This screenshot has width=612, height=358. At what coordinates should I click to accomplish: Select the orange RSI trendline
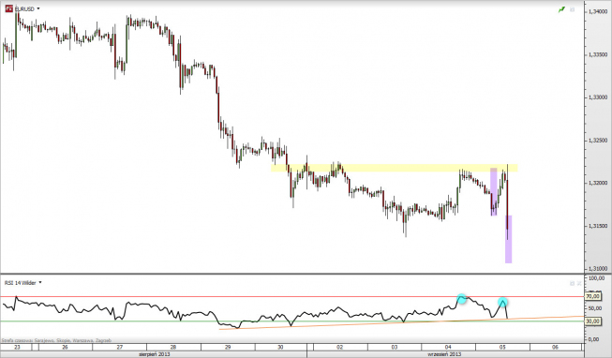(x=401, y=323)
